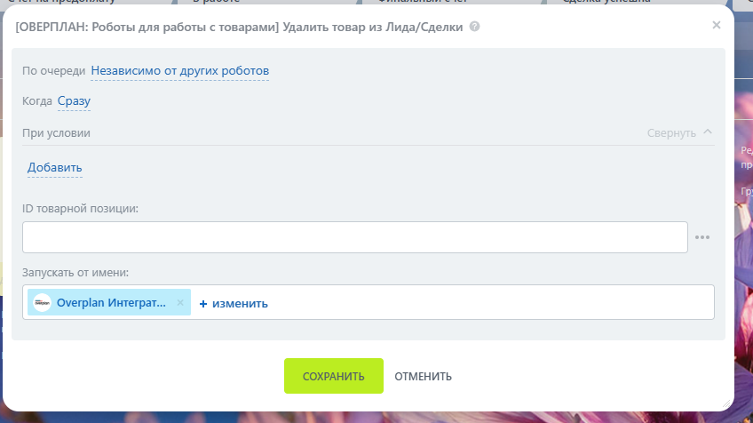Click '+ изменить' to change the run-as user
The image size is (753, 423).
[234, 303]
